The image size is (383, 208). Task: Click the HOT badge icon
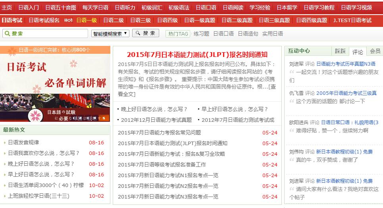[68, 20]
